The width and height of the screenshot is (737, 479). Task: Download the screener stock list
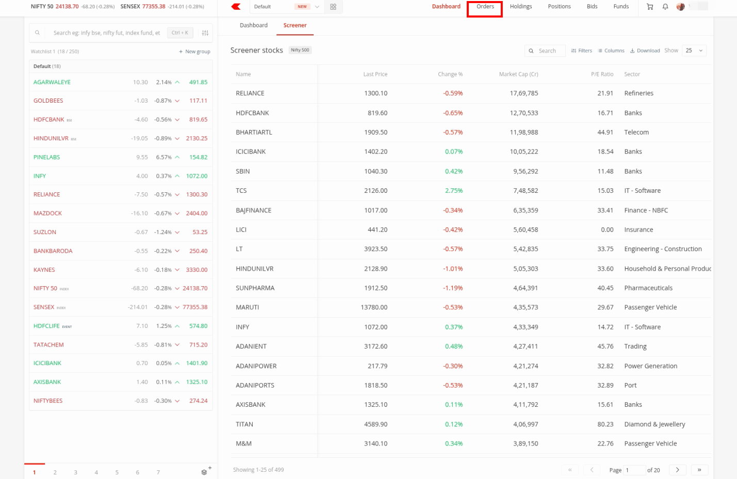point(645,51)
